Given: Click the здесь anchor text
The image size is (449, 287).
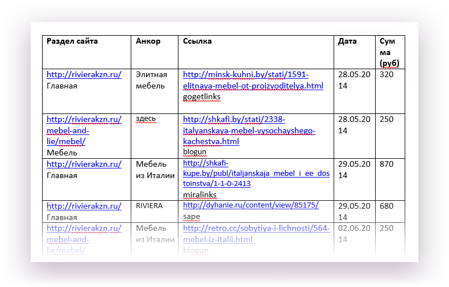Looking at the screenshot, I should [x=145, y=119].
